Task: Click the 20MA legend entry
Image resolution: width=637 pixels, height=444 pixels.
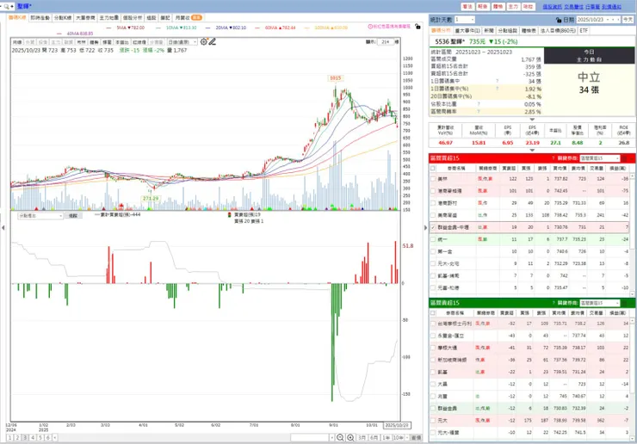Action: pyautogui.click(x=226, y=28)
